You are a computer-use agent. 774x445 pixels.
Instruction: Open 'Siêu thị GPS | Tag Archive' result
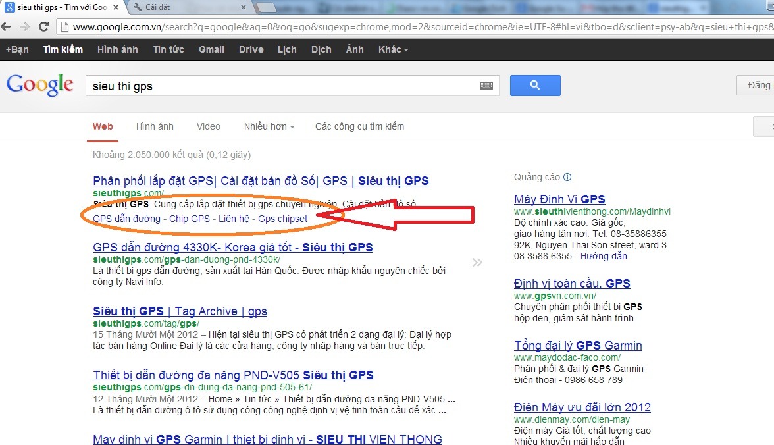(x=180, y=311)
